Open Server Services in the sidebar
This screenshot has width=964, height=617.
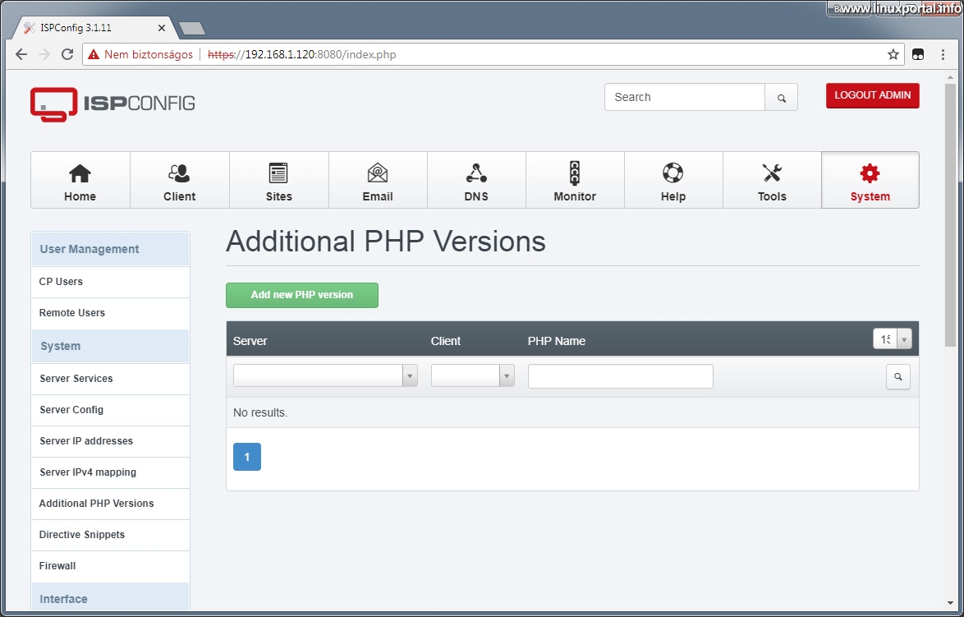point(111,379)
